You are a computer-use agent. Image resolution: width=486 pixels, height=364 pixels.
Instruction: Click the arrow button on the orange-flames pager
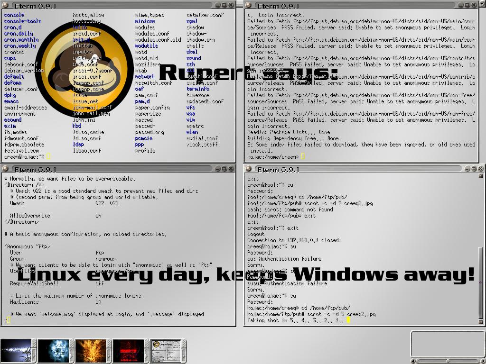point(110,355)
